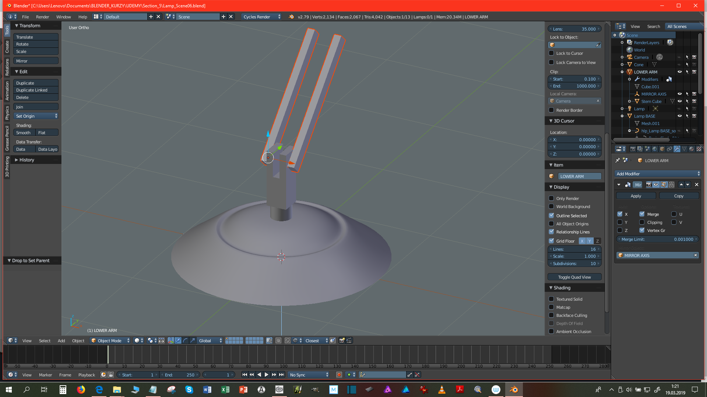Expand the Camera entry in outliner

(x=622, y=57)
